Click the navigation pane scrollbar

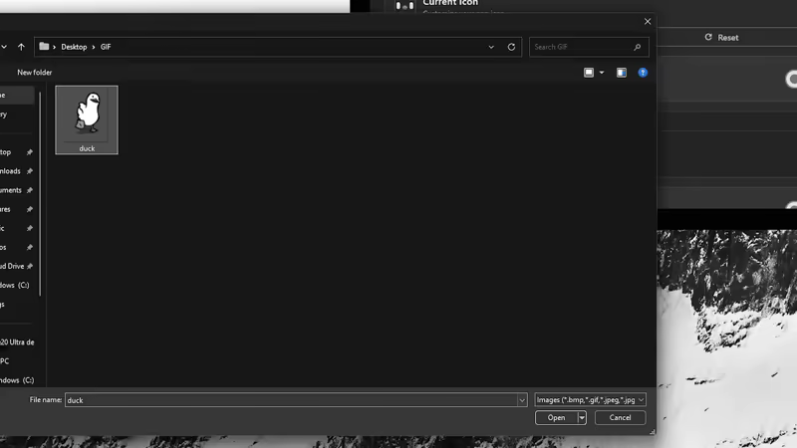coord(40,193)
